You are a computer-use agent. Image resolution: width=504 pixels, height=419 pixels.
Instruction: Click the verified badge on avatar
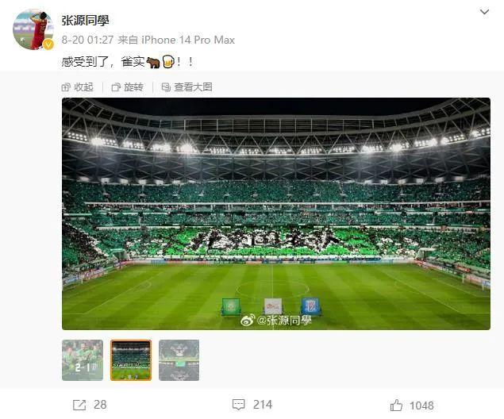click(x=48, y=44)
